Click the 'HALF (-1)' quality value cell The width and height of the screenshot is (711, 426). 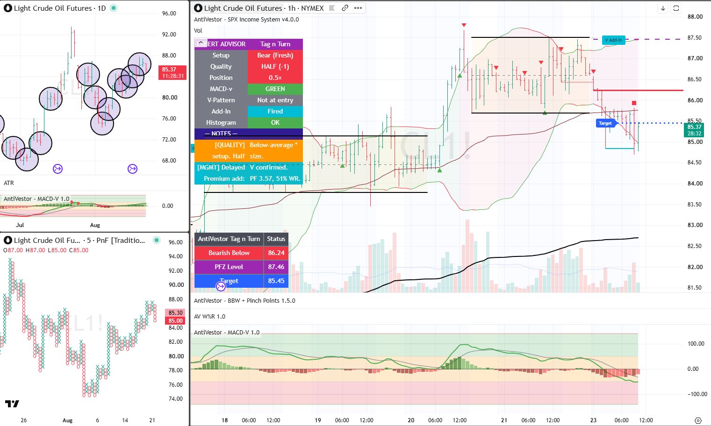tap(275, 66)
